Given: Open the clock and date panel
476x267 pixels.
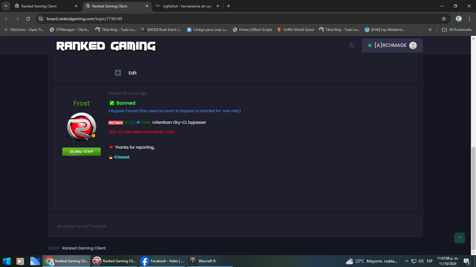Looking at the screenshot, I should point(448,261).
